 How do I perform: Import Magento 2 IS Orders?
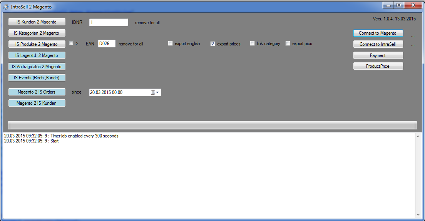click(37, 92)
